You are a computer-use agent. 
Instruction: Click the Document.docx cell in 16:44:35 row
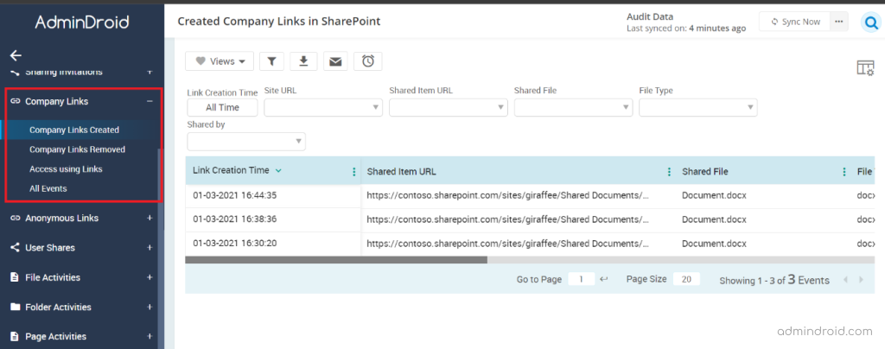714,195
